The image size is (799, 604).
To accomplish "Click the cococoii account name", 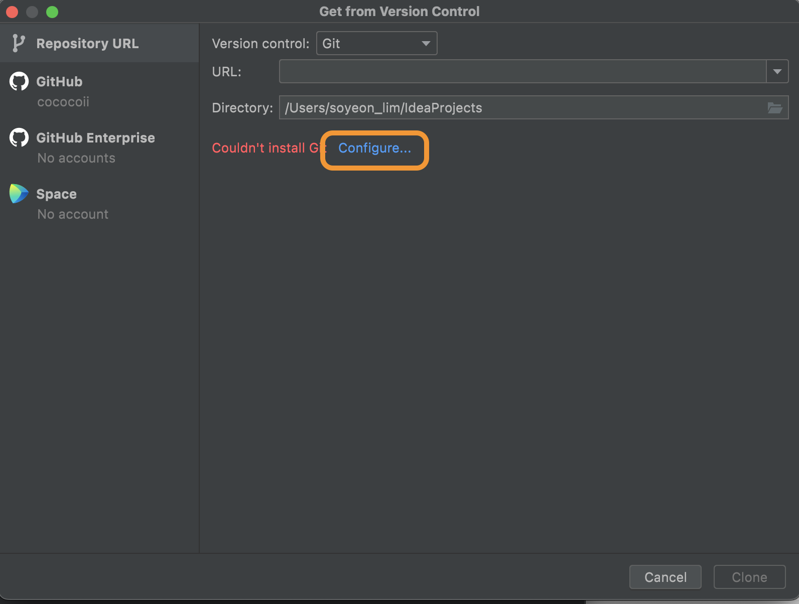I will pyautogui.click(x=63, y=102).
